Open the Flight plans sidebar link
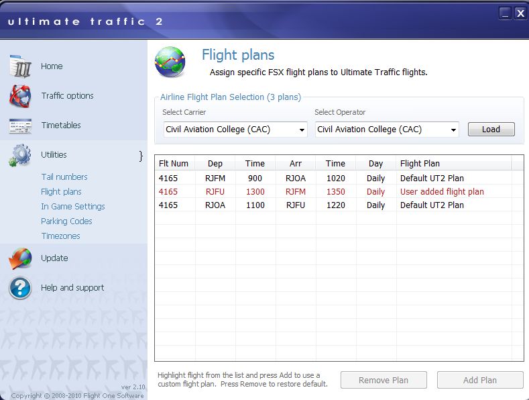The height and width of the screenshot is (400, 529). [61, 192]
